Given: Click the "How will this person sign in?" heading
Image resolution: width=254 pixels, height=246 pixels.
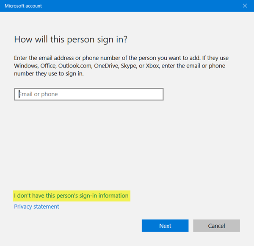Looking at the screenshot, I should tap(71, 39).
